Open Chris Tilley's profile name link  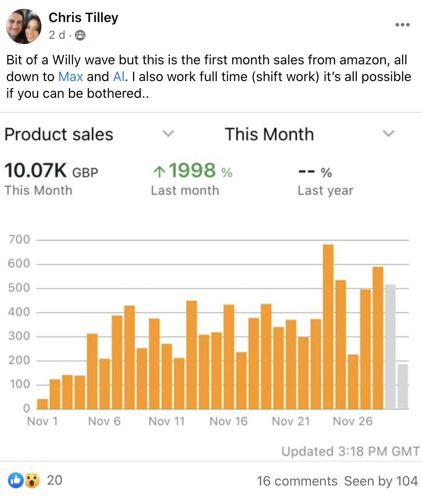pos(83,18)
